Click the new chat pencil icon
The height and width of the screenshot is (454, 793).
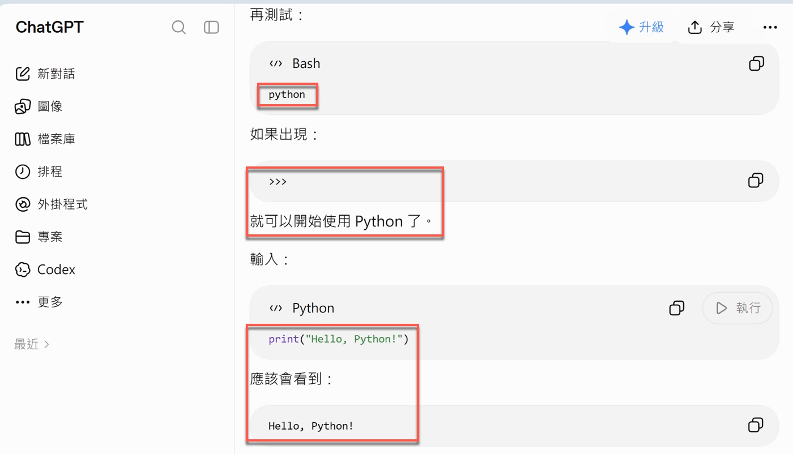pyautogui.click(x=23, y=74)
